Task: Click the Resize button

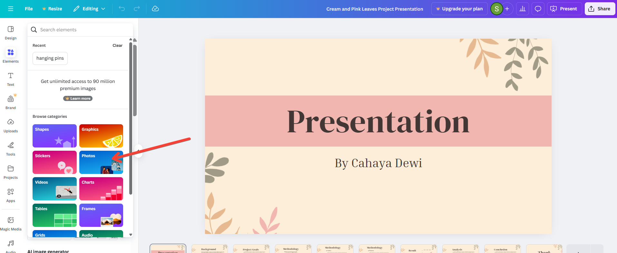Action: tap(52, 9)
